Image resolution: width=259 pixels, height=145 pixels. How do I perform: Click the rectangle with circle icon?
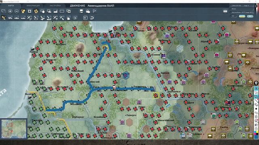tap(42, 11)
